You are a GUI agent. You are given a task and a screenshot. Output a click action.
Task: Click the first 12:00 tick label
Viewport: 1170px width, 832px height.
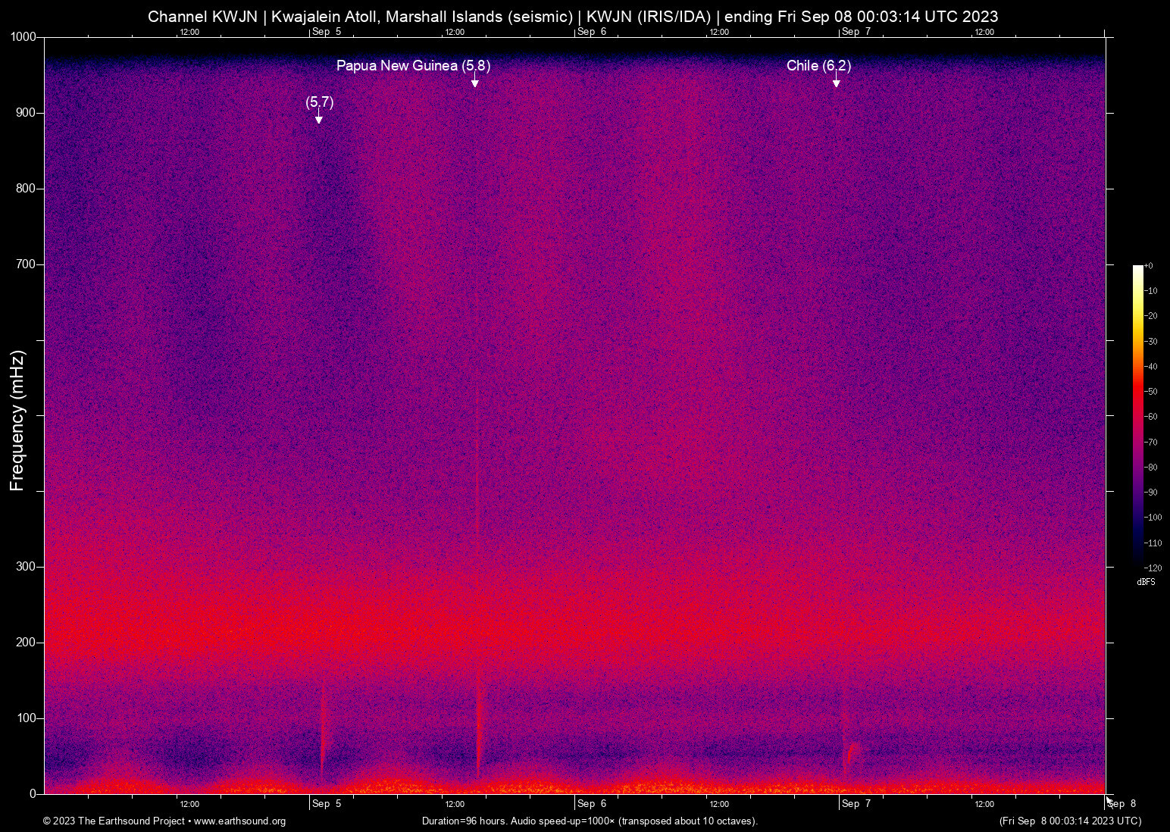189,32
